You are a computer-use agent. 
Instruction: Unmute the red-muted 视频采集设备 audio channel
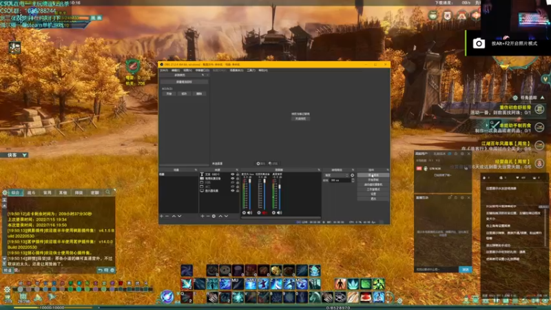(x=264, y=213)
